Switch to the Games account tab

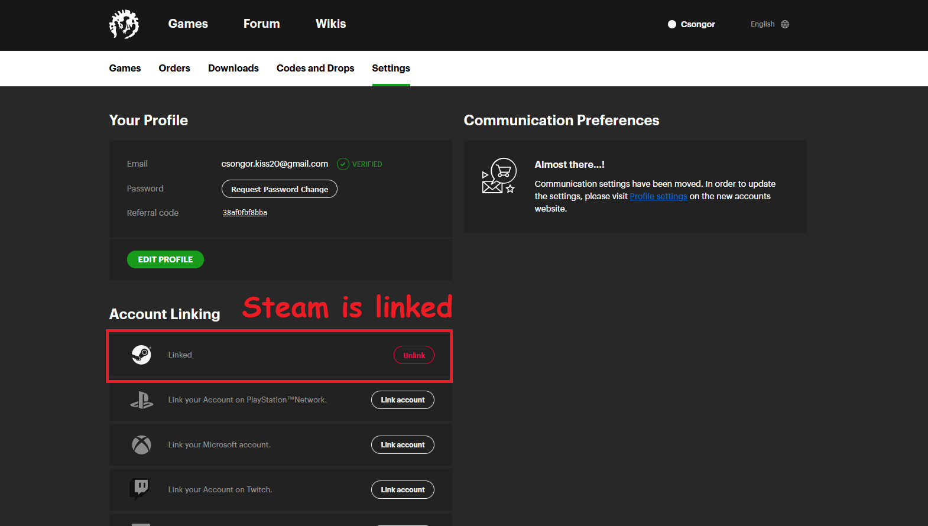coord(125,68)
